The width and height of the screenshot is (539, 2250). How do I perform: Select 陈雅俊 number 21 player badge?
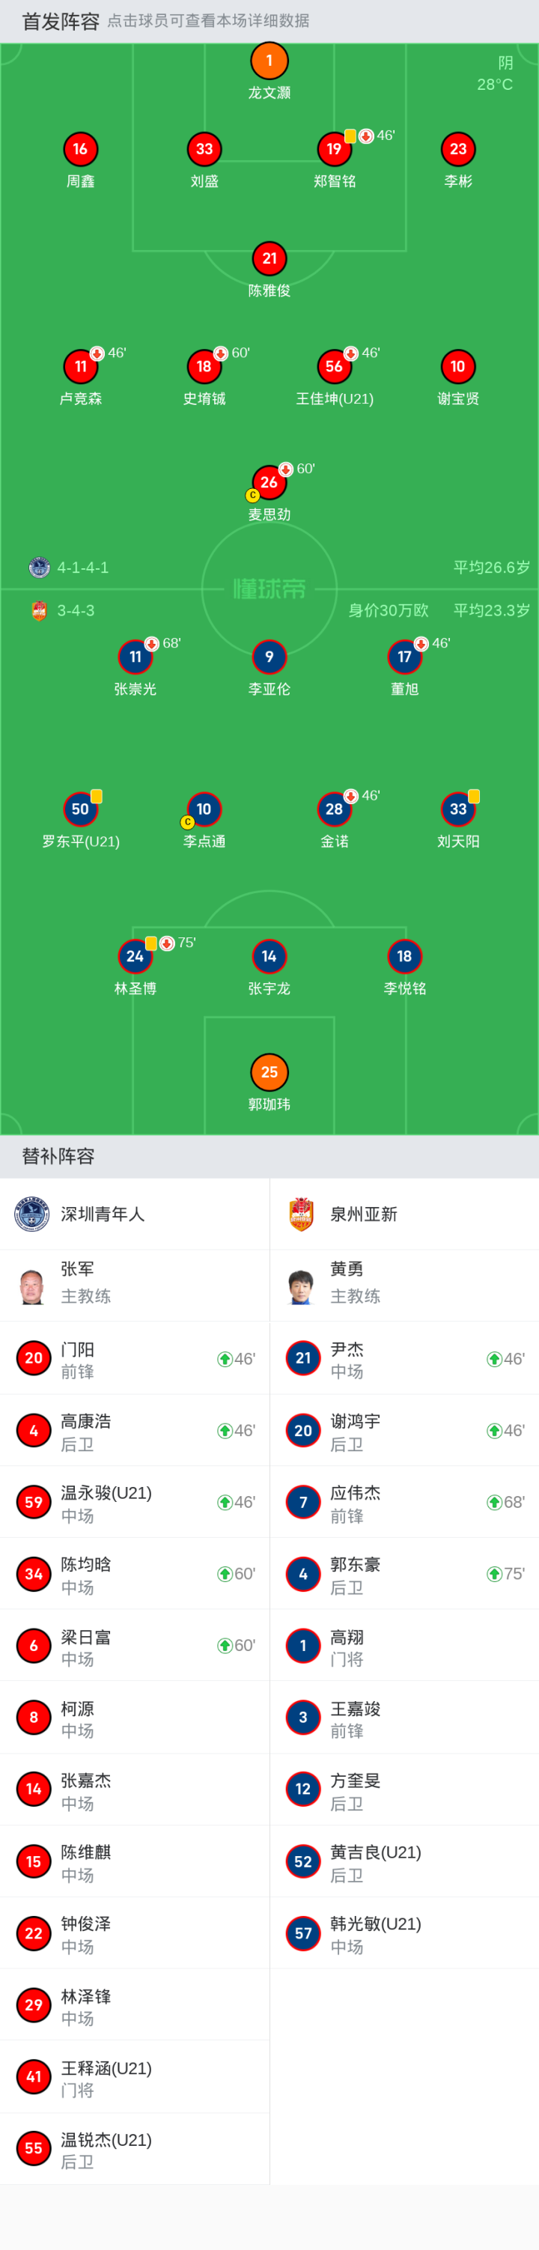point(269,258)
